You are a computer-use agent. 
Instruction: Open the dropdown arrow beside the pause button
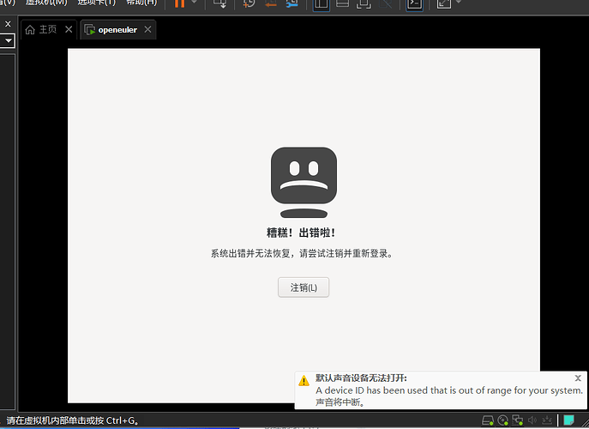pyautogui.click(x=195, y=3)
